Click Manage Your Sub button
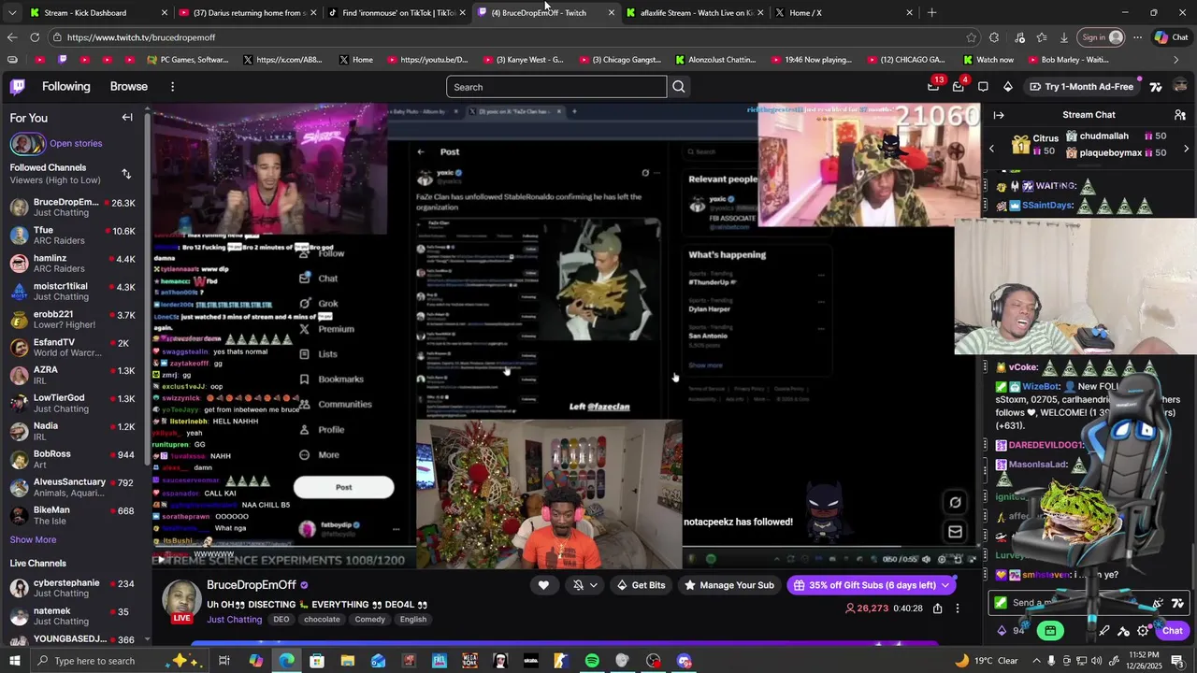The width and height of the screenshot is (1197, 673). click(728, 585)
